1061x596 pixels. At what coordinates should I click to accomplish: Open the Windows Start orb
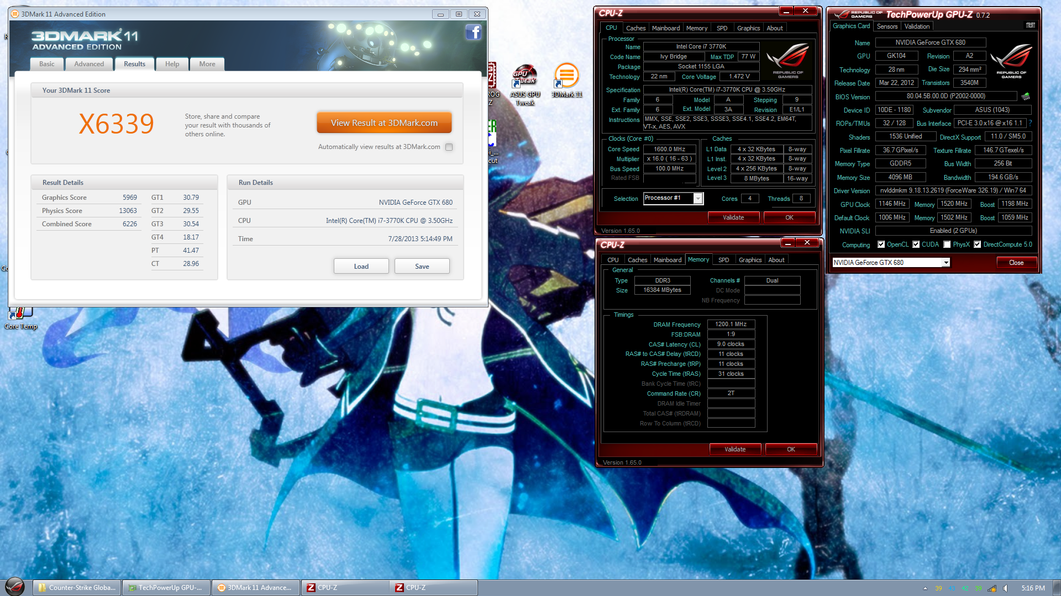(x=15, y=587)
